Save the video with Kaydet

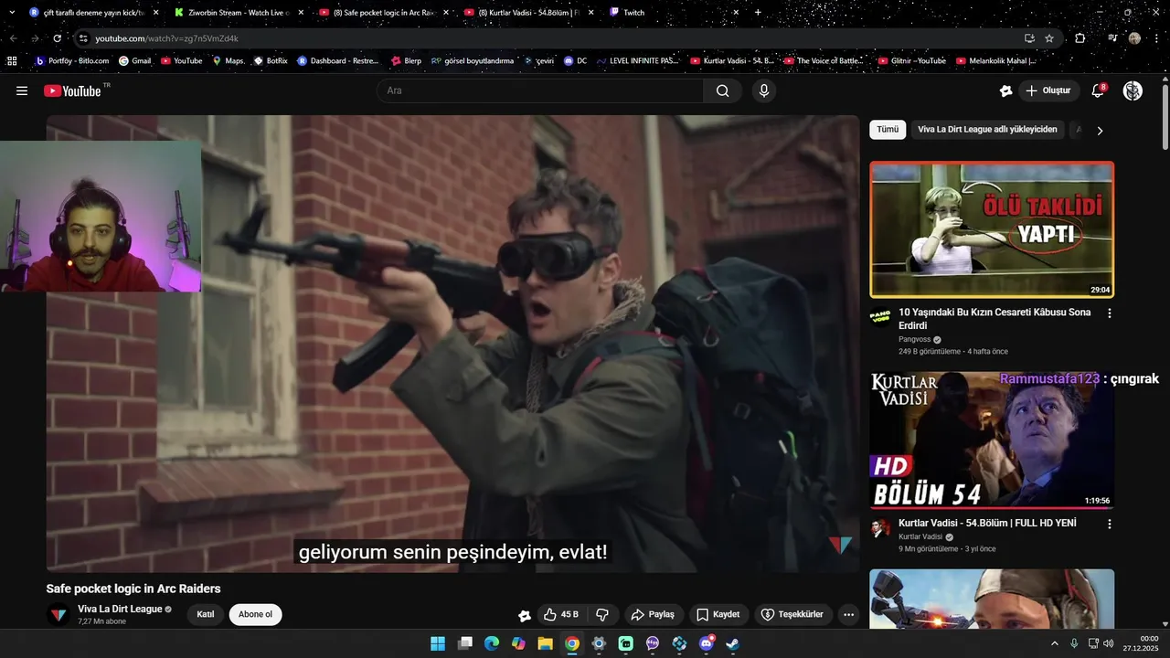[718, 614]
